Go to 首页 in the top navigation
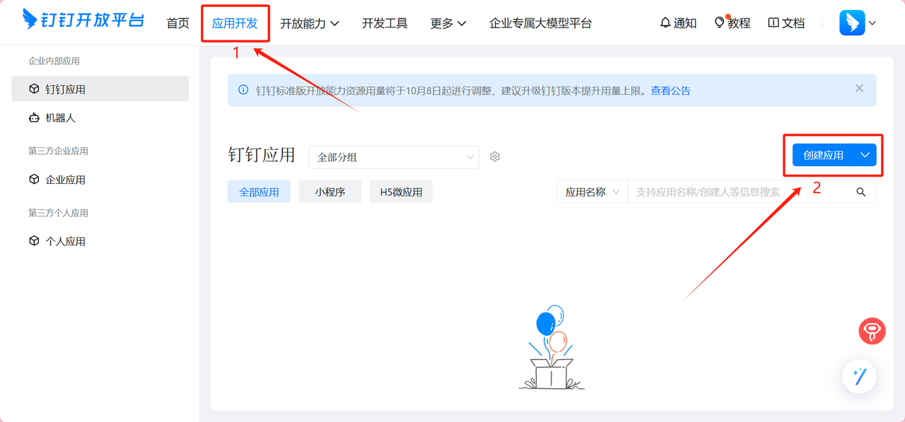Viewport: 905px width, 422px height. pos(178,23)
